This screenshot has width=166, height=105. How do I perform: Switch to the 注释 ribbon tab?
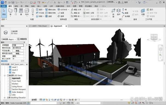45,6
